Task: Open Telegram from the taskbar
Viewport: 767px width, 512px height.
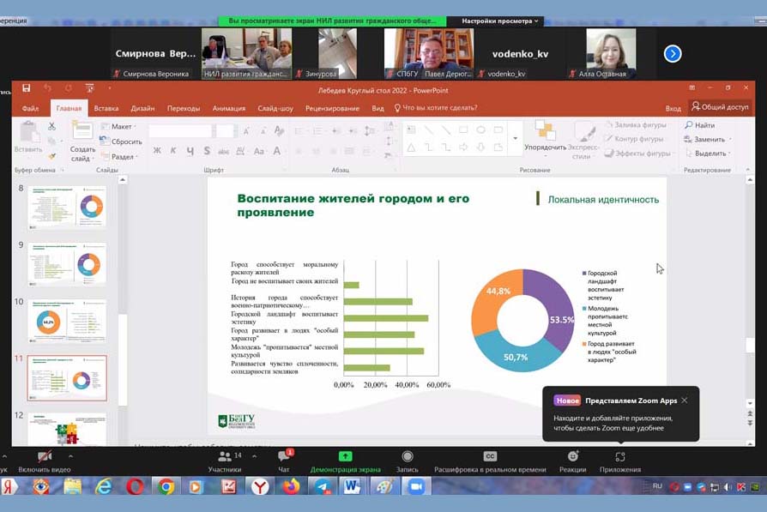Action: pos(322,486)
